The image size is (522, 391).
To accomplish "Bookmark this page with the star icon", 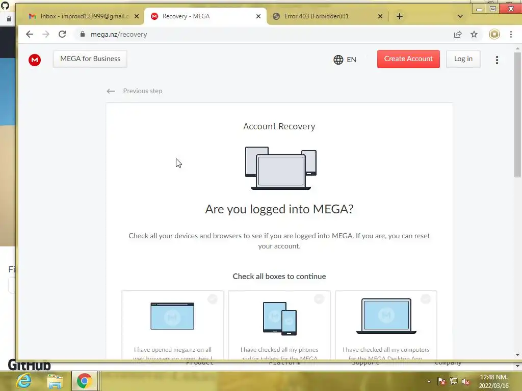I will pyautogui.click(x=474, y=34).
